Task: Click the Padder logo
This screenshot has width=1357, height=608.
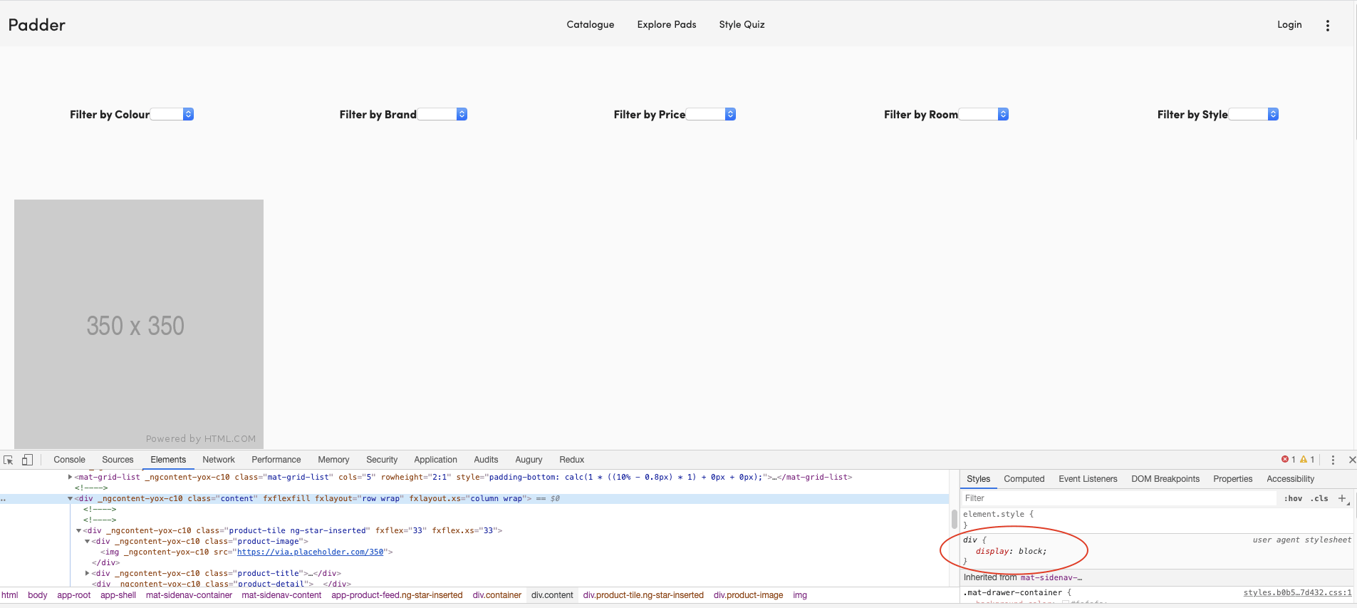Action: [x=37, y=25]
